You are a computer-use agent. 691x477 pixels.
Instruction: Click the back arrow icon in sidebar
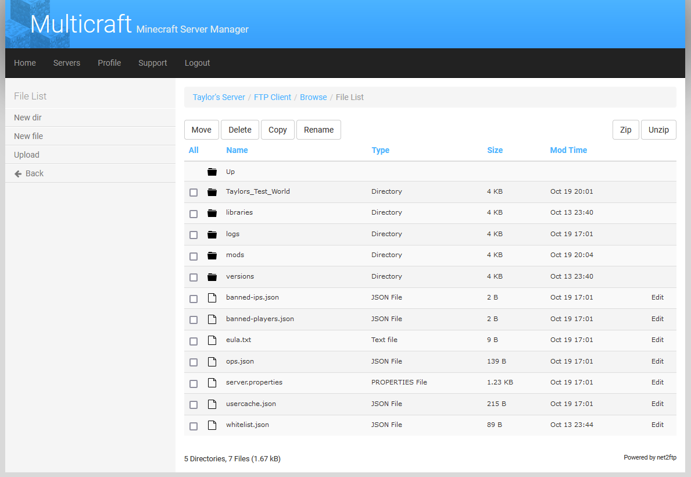tap(18, 173)
